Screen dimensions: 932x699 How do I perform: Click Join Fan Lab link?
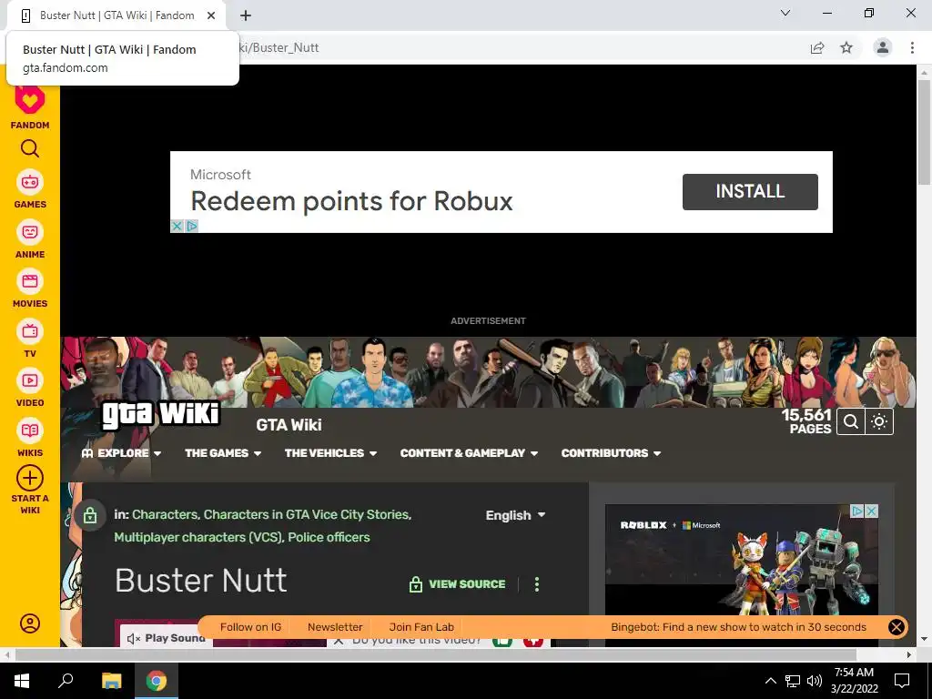pyautogui.click(x=421, y=627)
